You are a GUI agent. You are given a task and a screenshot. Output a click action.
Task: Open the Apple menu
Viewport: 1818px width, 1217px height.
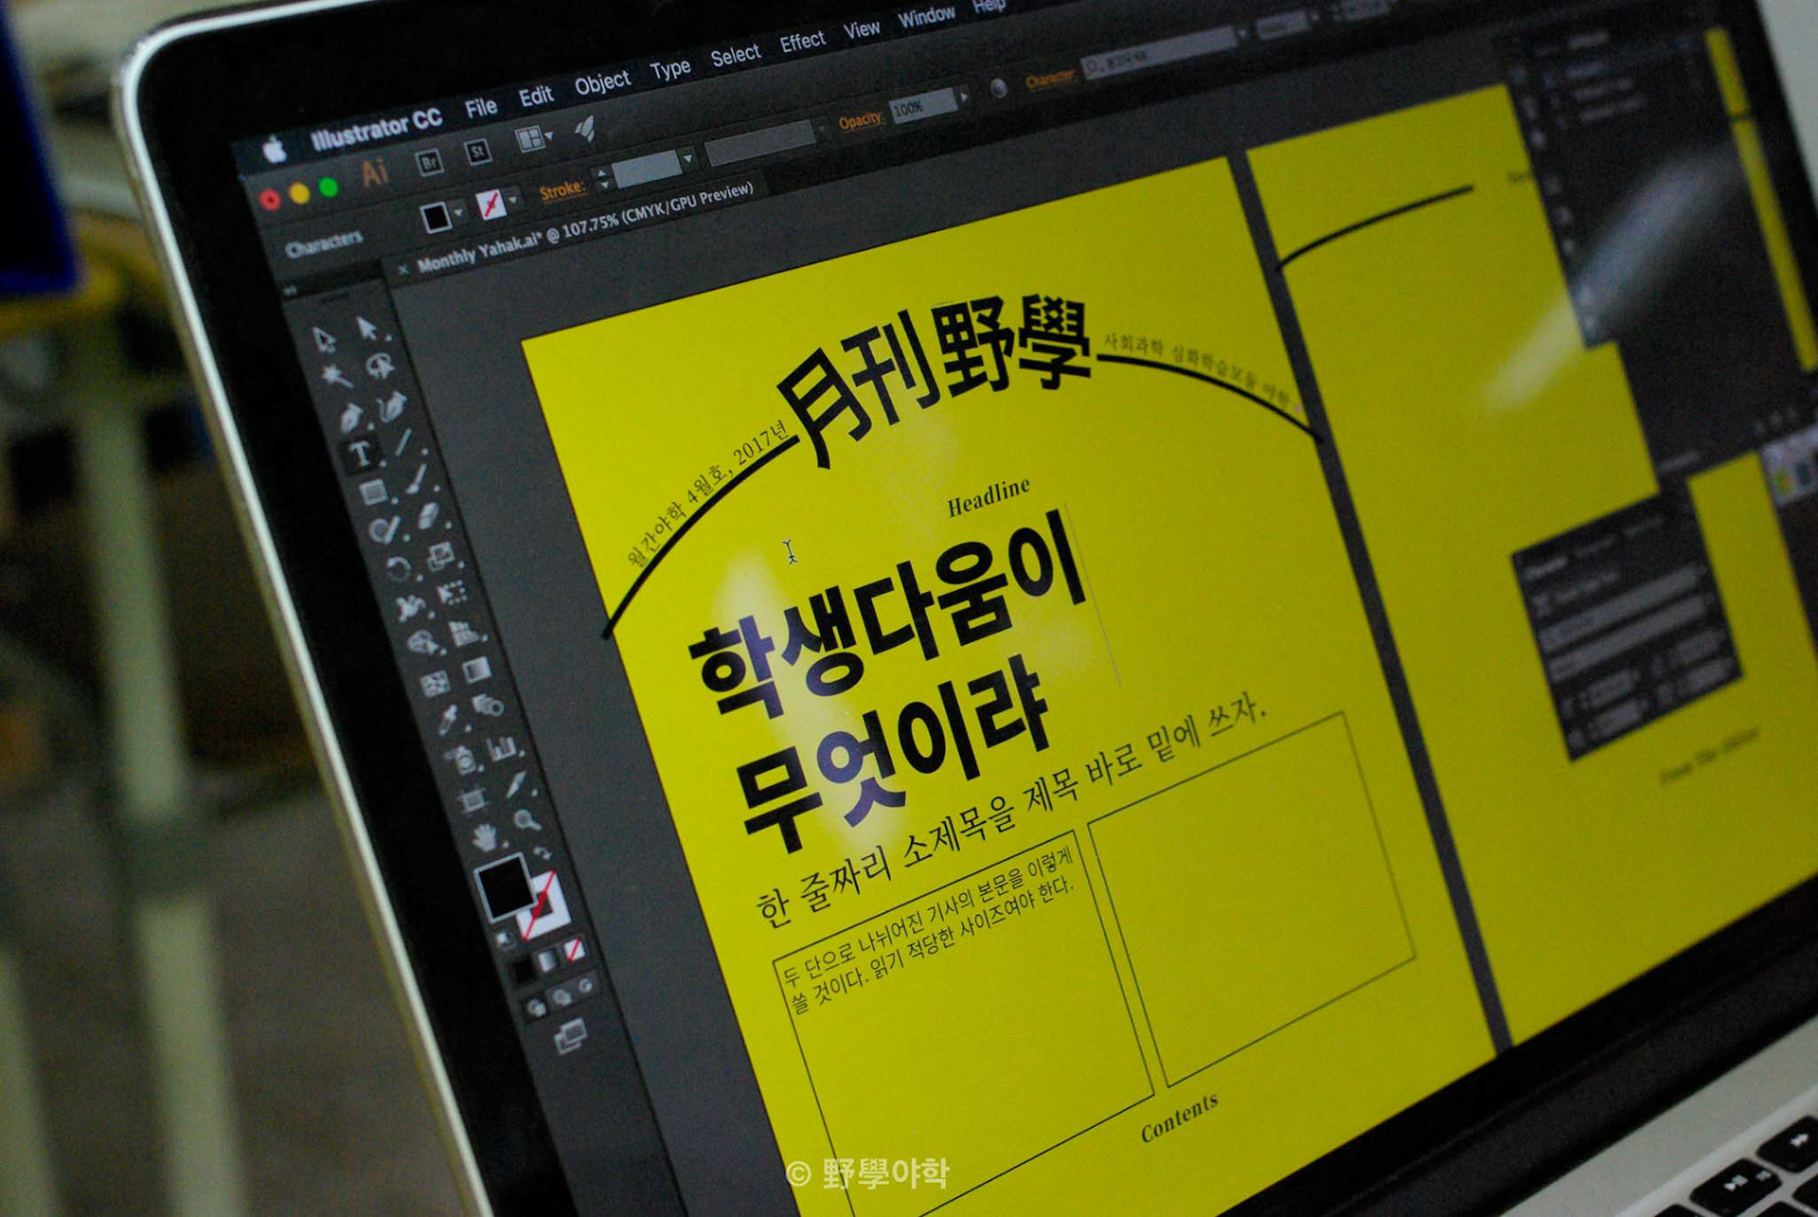point(276,151)
